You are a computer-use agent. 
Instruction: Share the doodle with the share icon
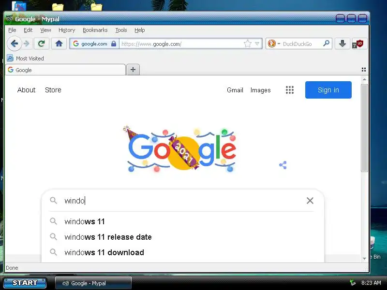coord(283,165)
